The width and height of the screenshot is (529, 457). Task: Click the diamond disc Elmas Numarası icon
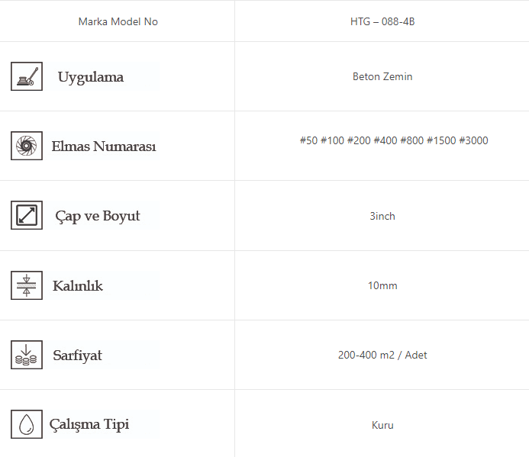pos(27,146)
